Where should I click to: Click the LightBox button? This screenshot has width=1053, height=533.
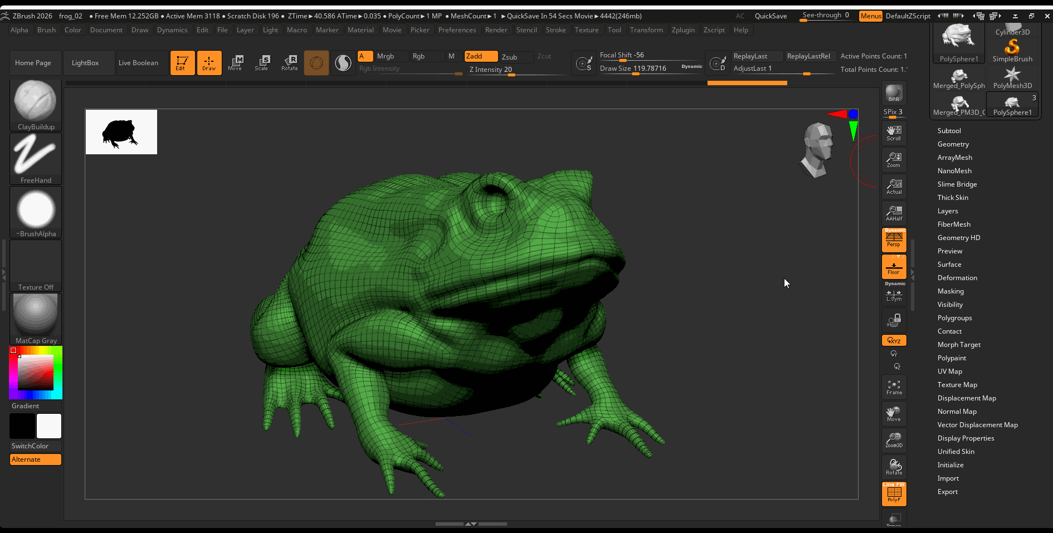[85, 63]
